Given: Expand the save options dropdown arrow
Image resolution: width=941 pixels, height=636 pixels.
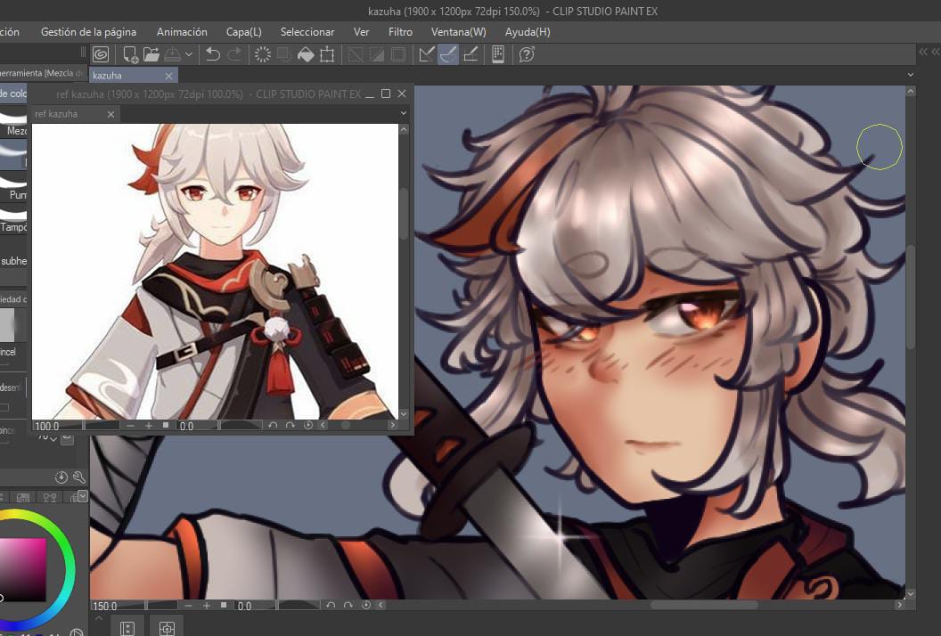Looking at the screenshot, I should tap(188, 54).
